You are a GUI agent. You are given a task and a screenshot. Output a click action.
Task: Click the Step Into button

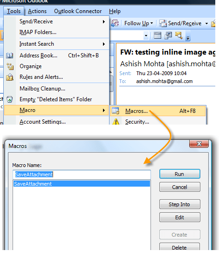tap(180, 204)
